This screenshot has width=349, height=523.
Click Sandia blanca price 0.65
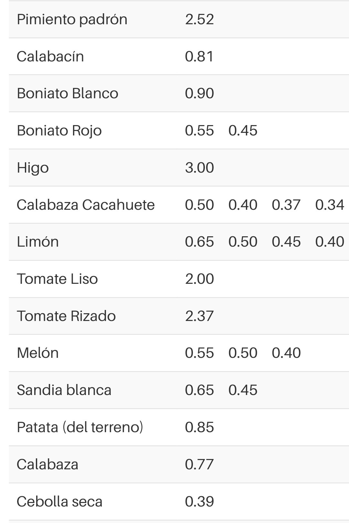pyautogui.click(x=199, y=390)
